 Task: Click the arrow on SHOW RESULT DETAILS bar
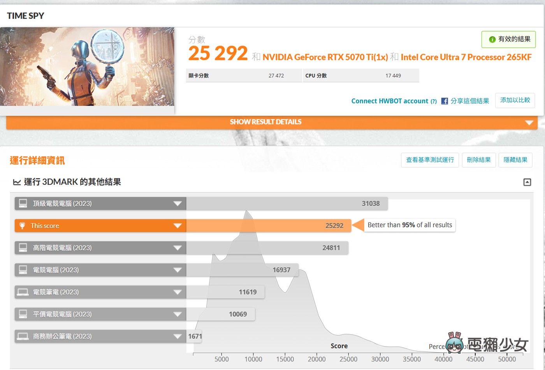[x=529, y=123]
